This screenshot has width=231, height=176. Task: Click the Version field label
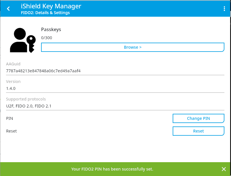coord(13,82)
